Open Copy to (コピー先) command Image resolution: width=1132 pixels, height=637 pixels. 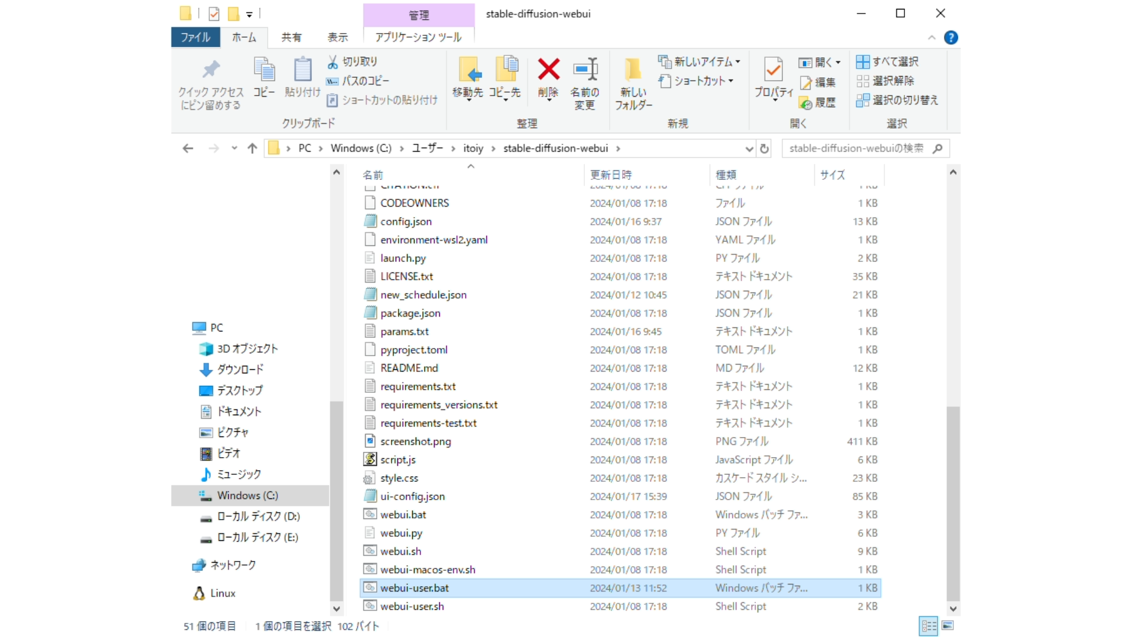(x=505, y=78)
